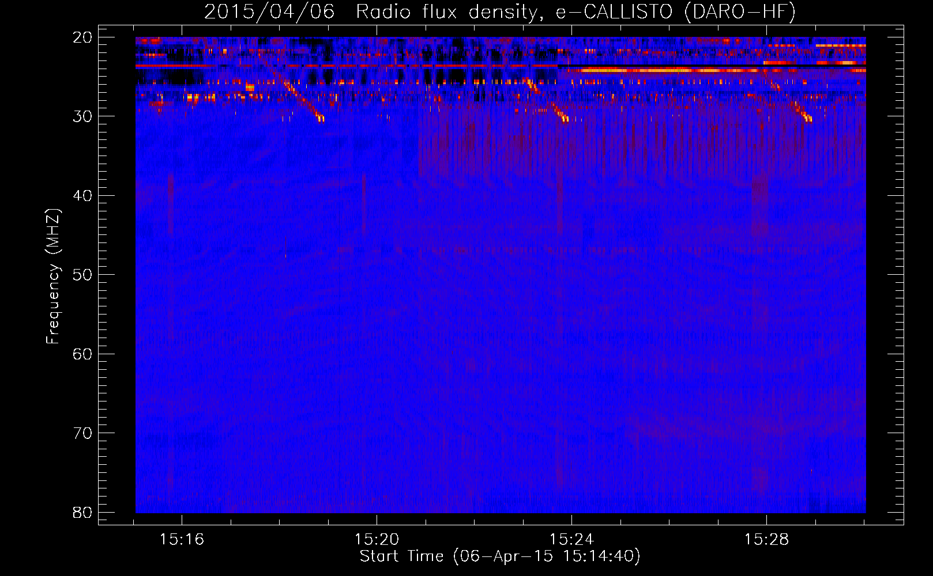This screenshot has width=933, height=576.
Task: Click the plot title "Radio flux density, e-CALLISTO (DARO-HF)"
Action: coord(575,12)
